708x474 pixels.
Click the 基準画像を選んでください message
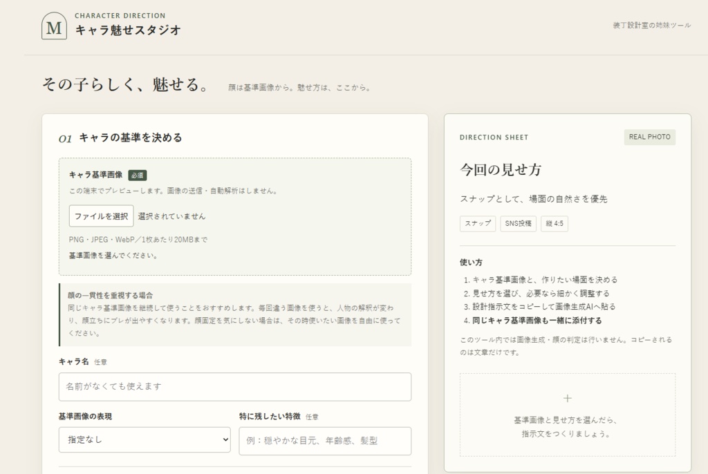[x=113, y=256]
